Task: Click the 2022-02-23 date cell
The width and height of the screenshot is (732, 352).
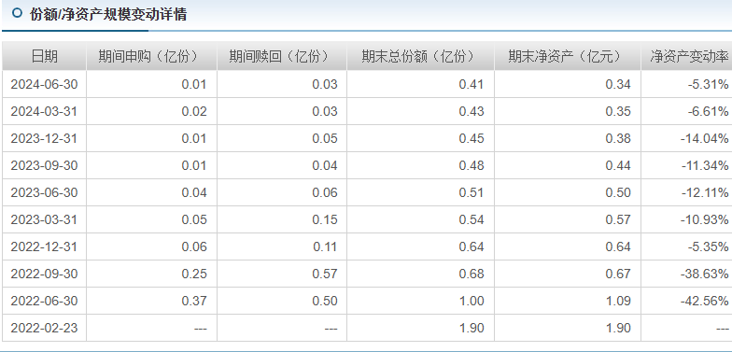Action: (x=45, y=329)
